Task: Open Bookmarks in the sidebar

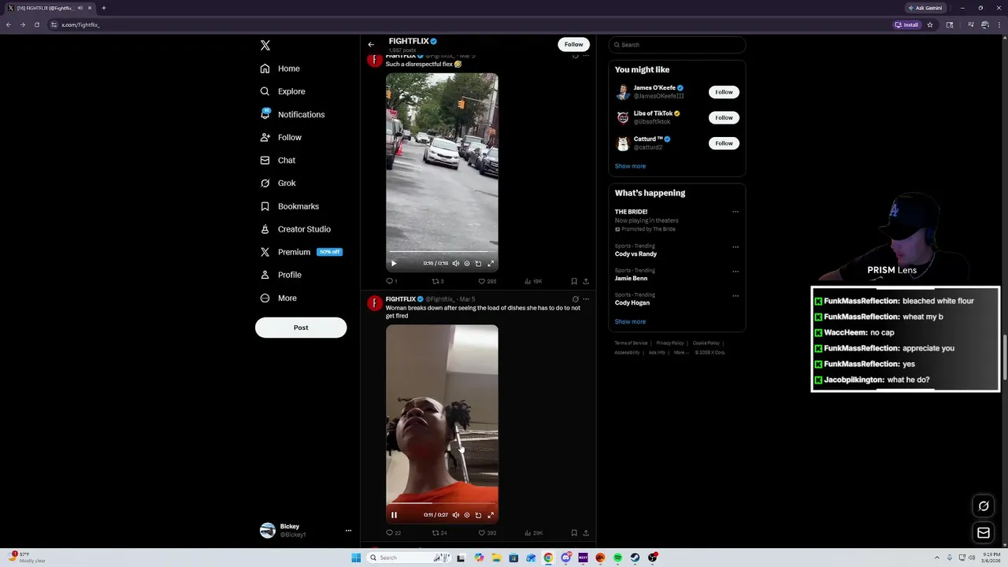Action: click(290, 206)
